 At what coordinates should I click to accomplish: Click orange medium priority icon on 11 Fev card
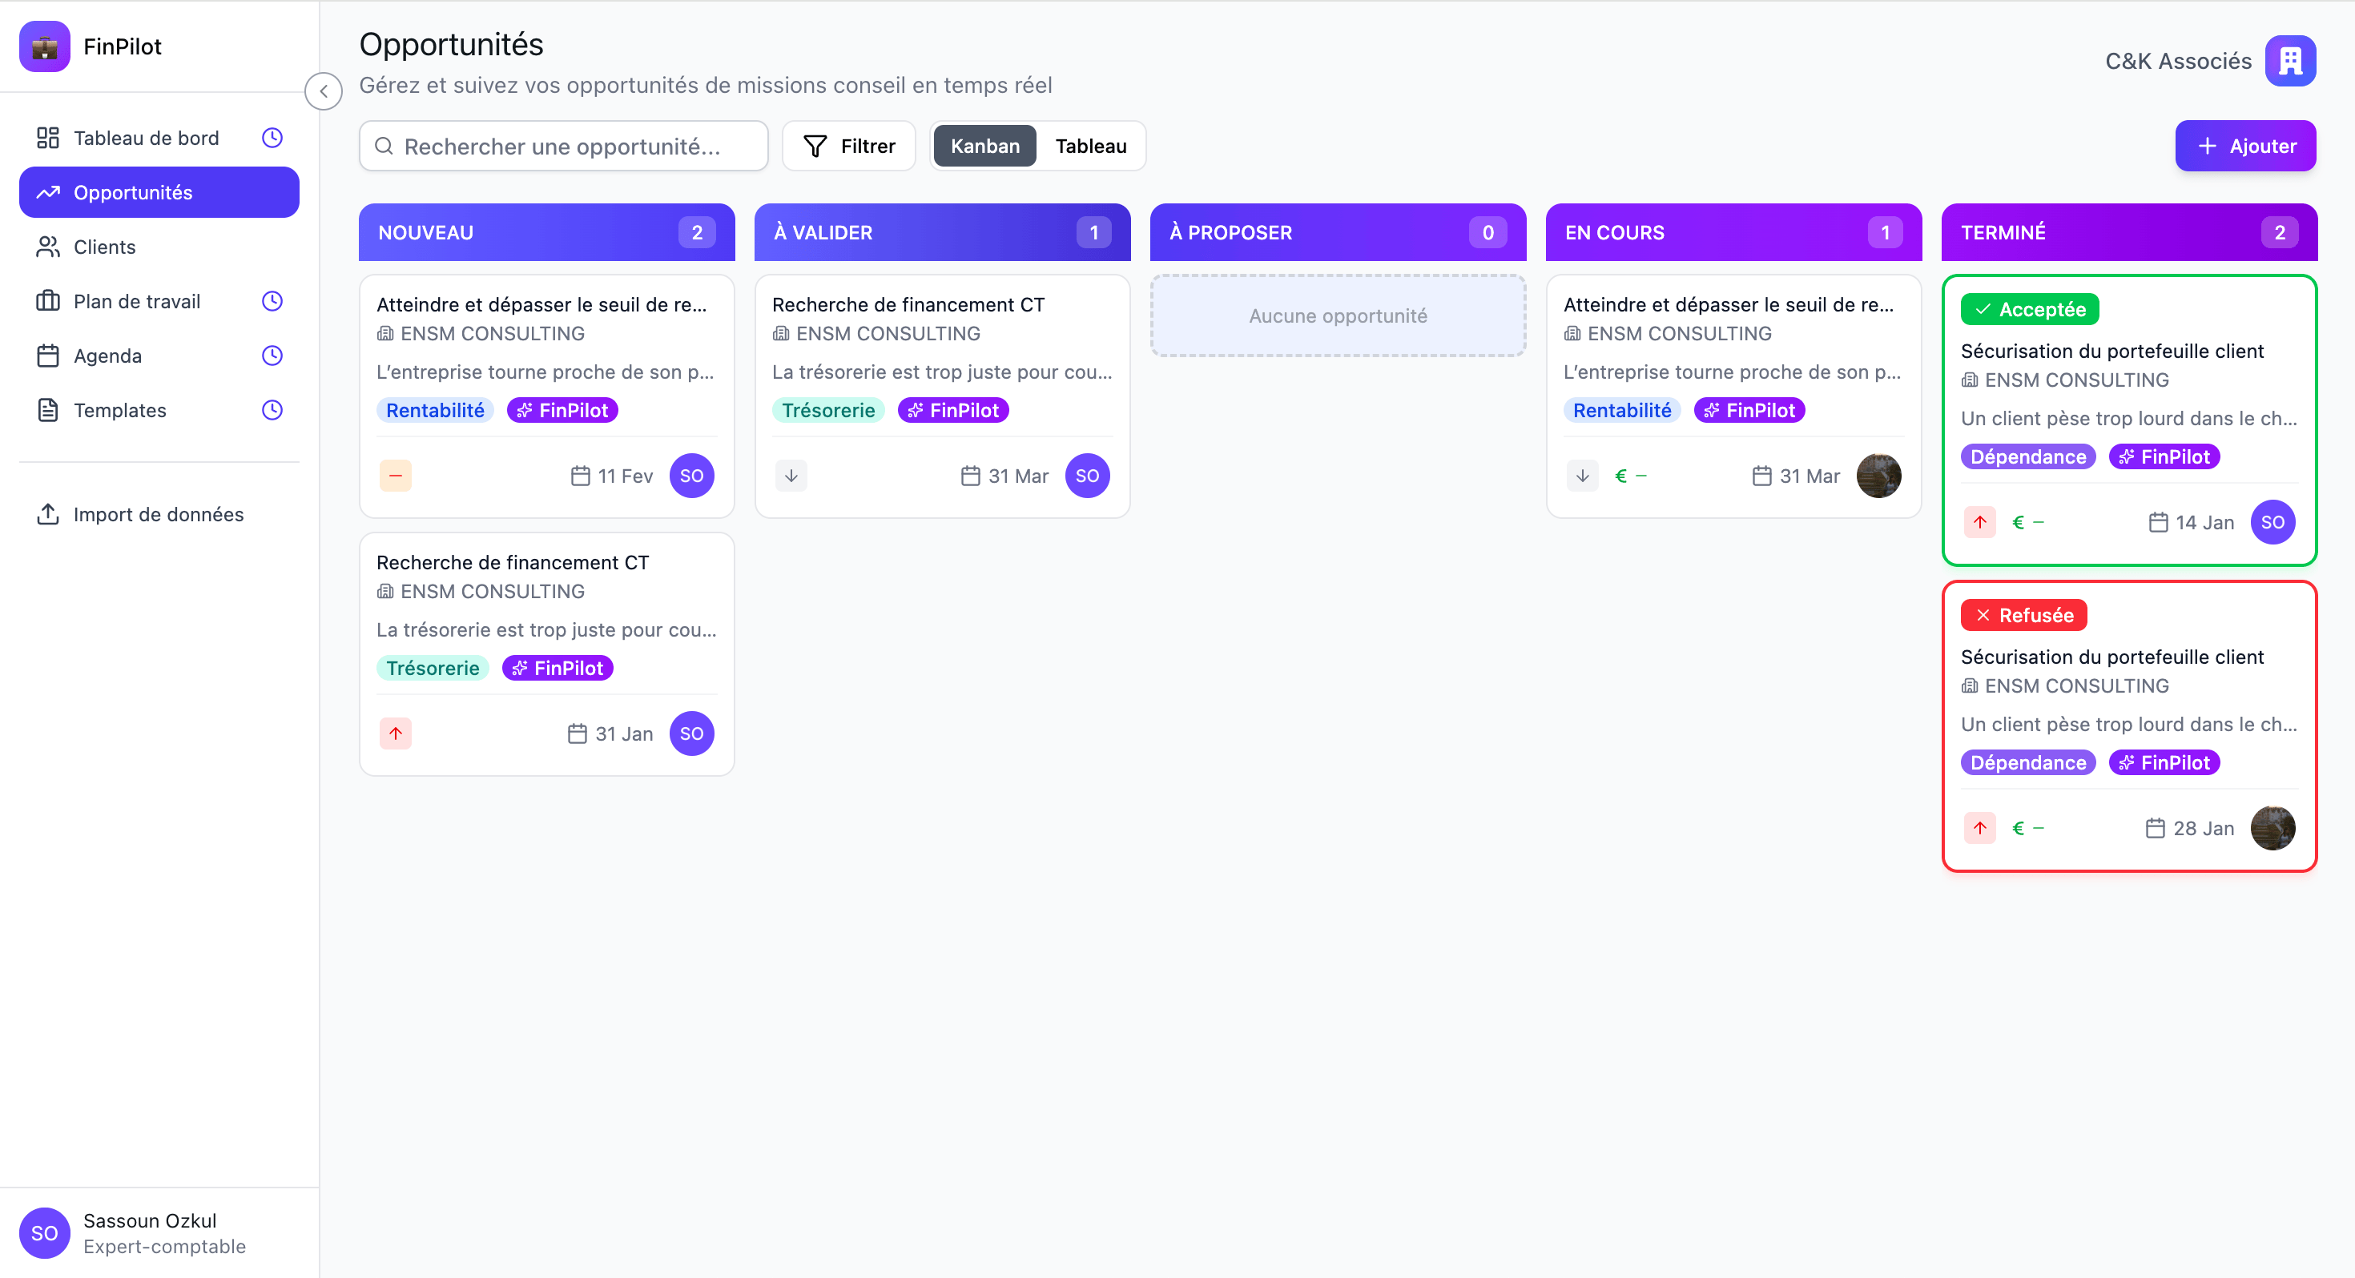coord(396,476)
